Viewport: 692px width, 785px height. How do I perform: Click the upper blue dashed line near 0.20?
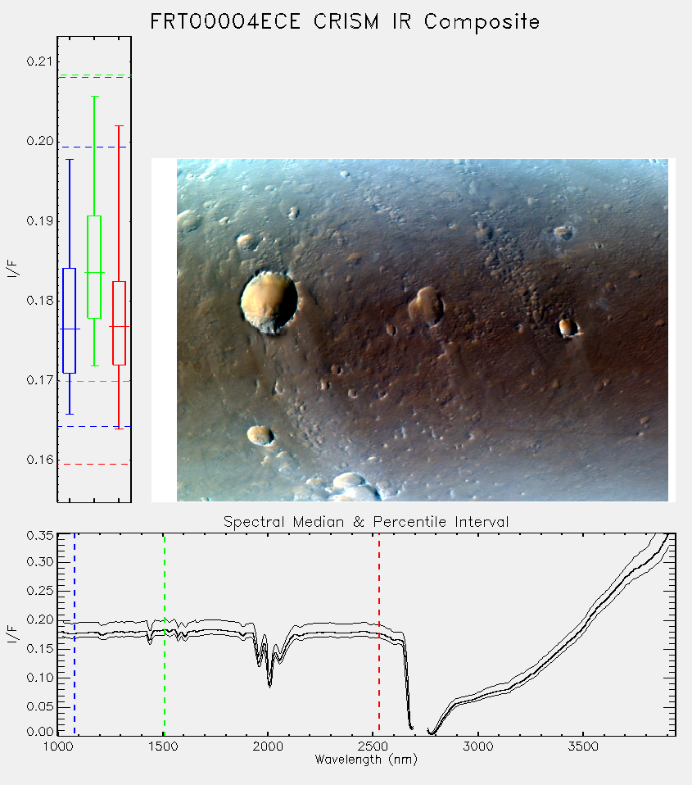(x=94, y=147)
